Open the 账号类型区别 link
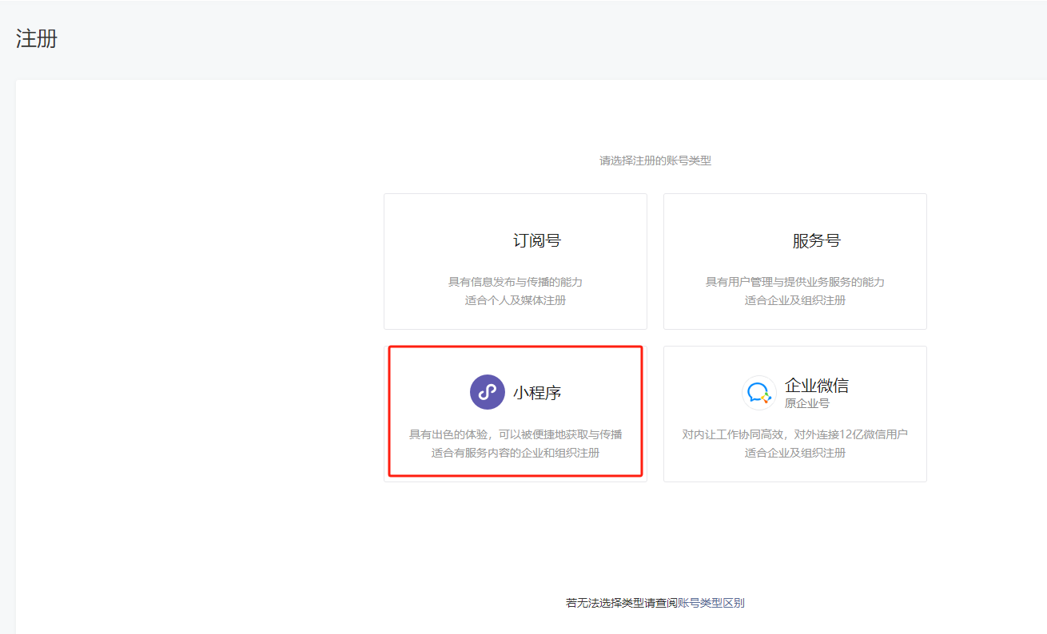 point(711,603)
